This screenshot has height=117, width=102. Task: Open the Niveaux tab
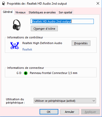(21, 12)
